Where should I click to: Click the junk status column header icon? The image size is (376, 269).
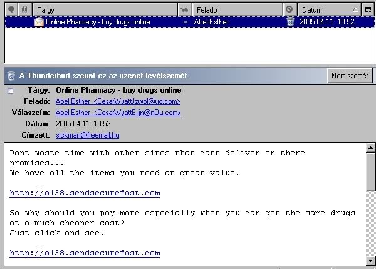pyautogui.click(x=290, y=9)
